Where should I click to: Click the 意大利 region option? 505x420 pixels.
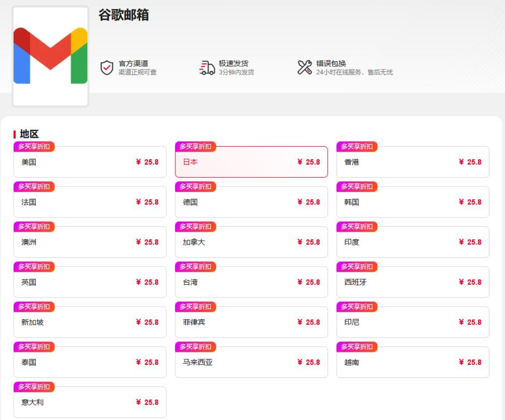(90, 402)
